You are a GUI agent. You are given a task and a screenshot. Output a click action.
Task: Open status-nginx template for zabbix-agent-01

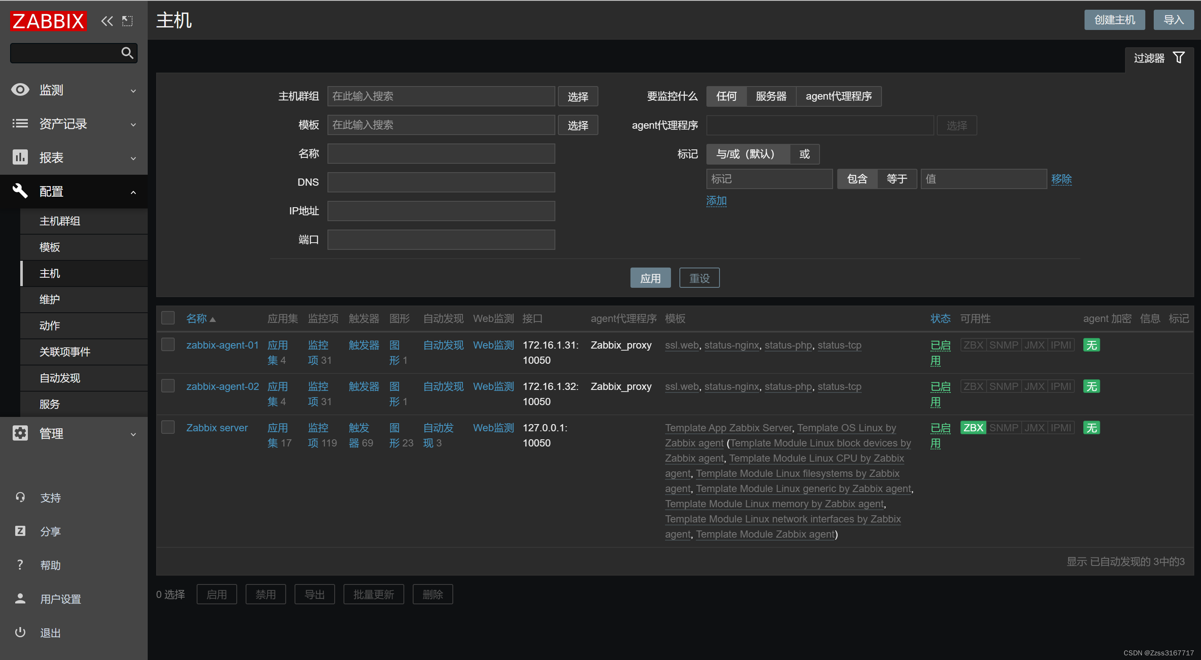pos(731,345)
